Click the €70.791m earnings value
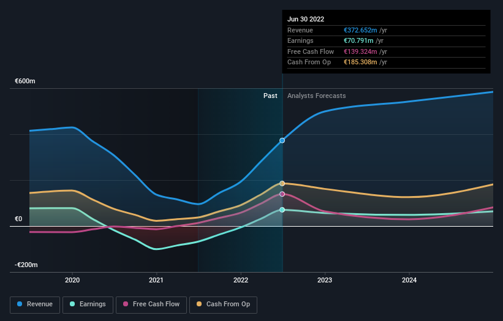The image size is (503, 321). [x=358, y=40]
